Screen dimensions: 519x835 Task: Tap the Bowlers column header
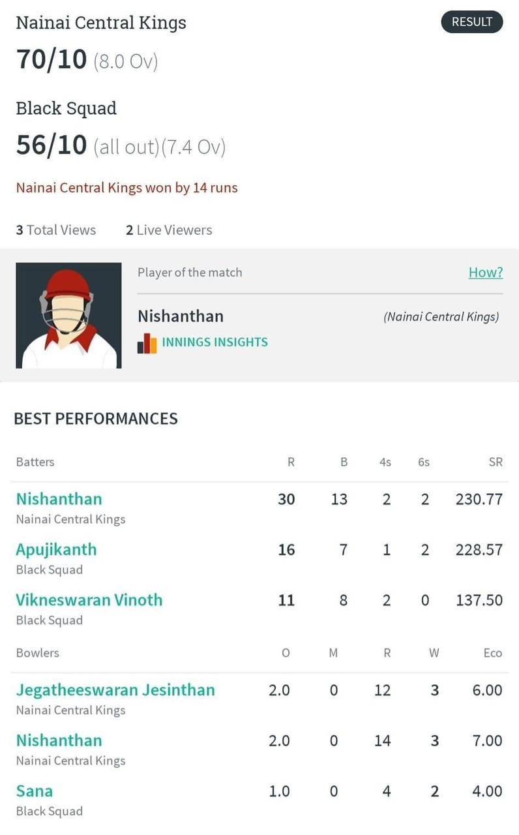(x=37, y=652)
